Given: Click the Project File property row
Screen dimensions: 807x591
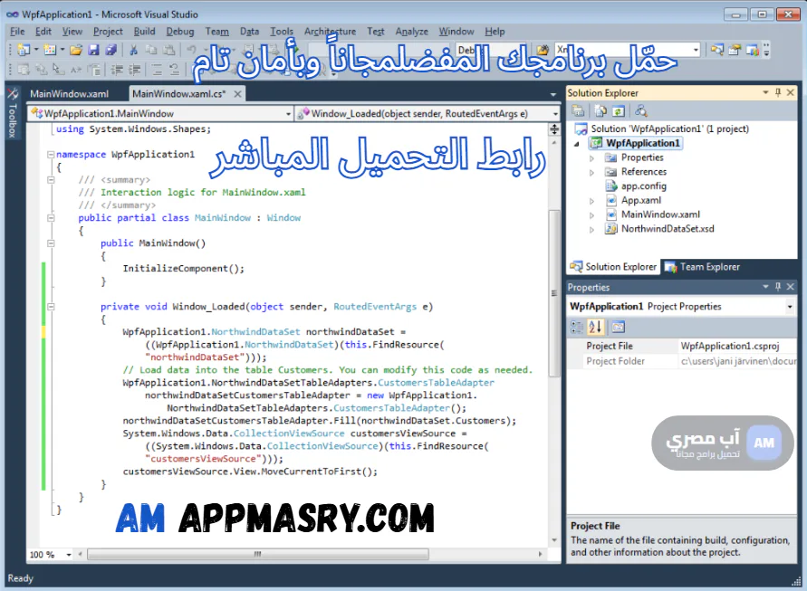Looking at the screenshot, I should (x=682, y=346).
